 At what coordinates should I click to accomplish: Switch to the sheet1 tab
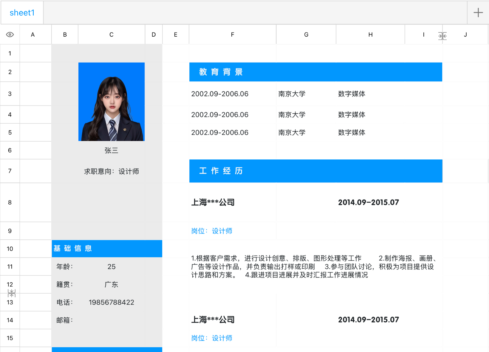(22, 13)
